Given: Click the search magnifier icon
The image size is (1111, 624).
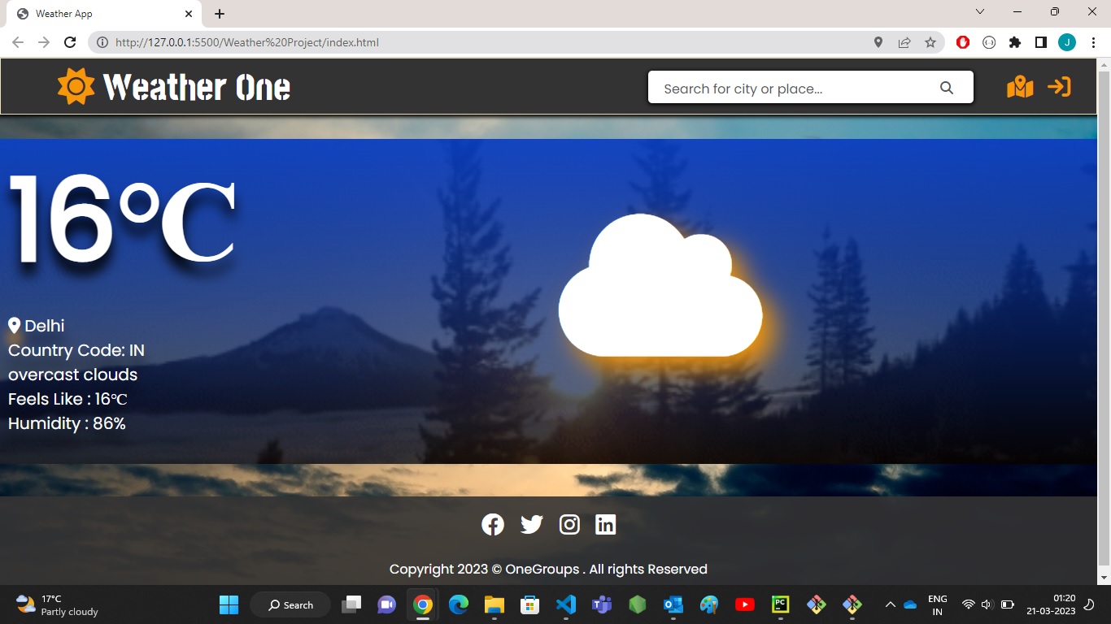Looking at the screenshot, I should pyautogui.click(x=946, y=88).
